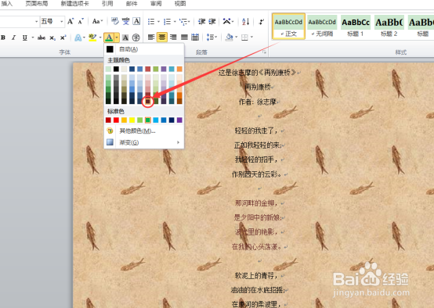Viewport: 434px width, 308px height.
Task: Click the bullets list icon
Action: pos(151,22)
